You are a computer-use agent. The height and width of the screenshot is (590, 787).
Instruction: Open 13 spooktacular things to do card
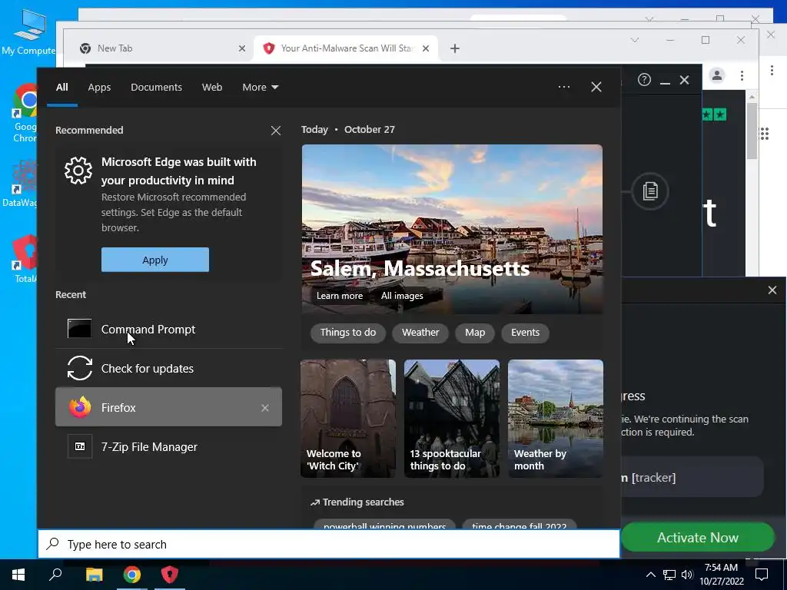[452, 419]
